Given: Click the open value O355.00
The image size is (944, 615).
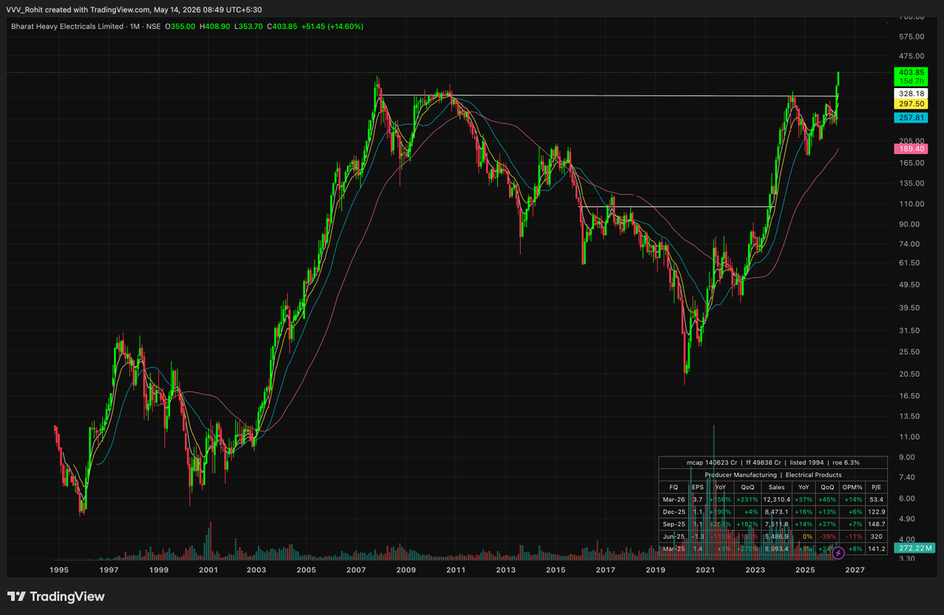Looking at the screenshot, I should (180, 27).
